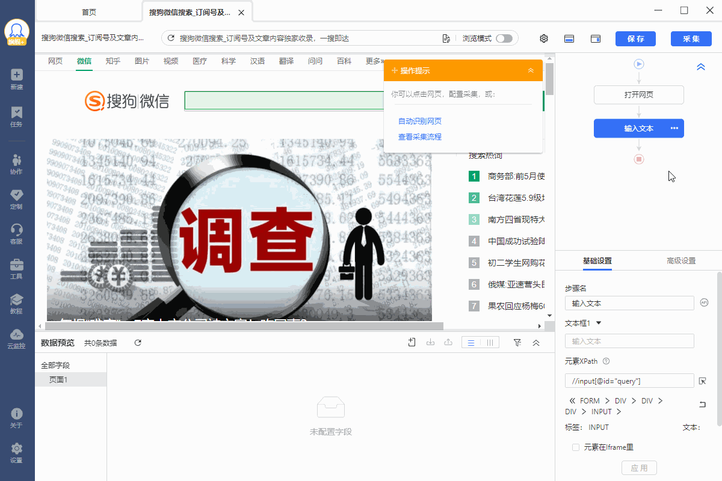This screenshot has width=722, height=481.
Task: Select 视频 in the Sogou navigation bar
Action: (x=171, y=61)
